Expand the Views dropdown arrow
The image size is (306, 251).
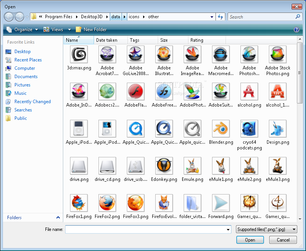click(69, 30)
